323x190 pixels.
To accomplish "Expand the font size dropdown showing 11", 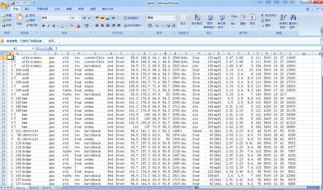I will tap(80, 18).
